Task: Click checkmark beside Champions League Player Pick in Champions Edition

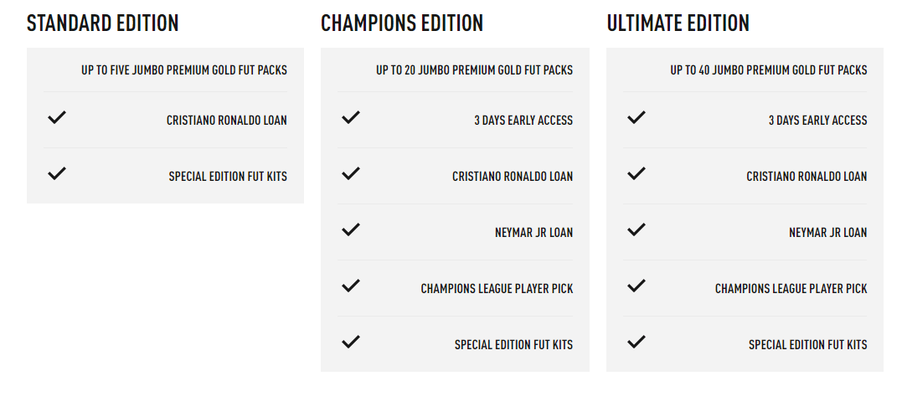Action: (351, 286)
